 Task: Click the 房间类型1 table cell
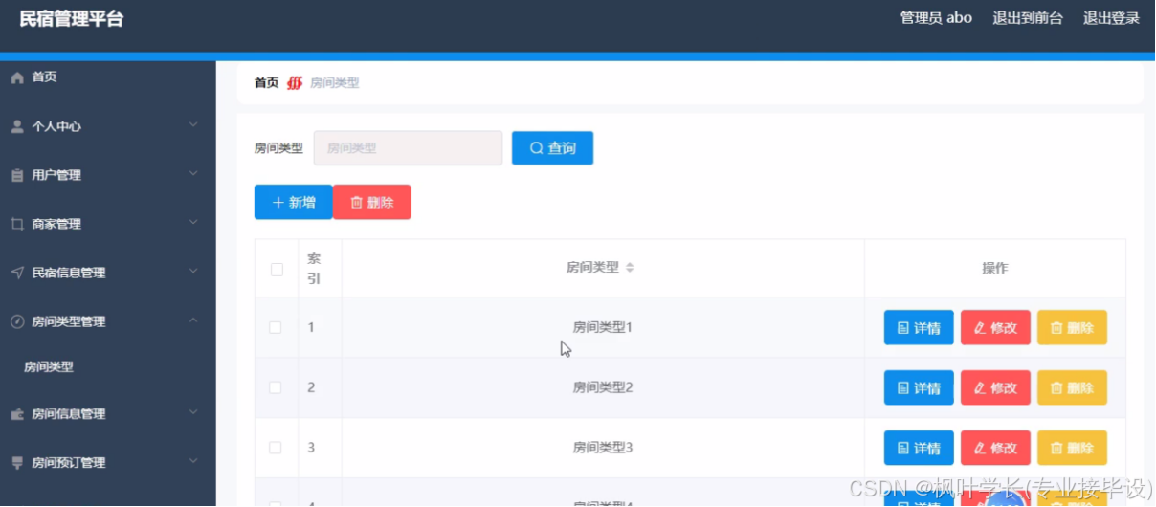pos(603,327)
